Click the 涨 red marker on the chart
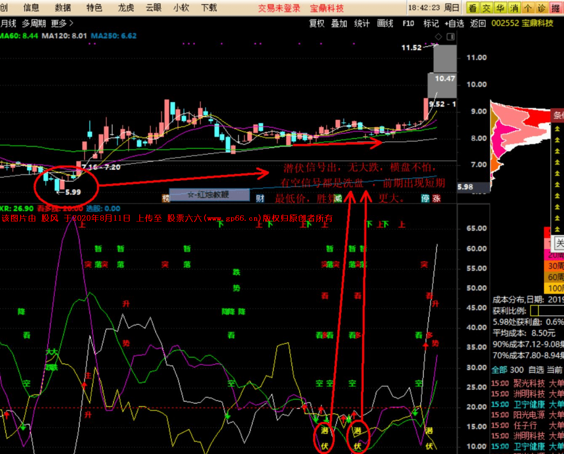This screenshot has width=564, height=454. (x=436, y=198)
